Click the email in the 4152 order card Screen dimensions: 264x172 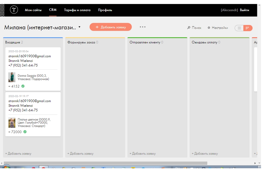coord(30,56)
